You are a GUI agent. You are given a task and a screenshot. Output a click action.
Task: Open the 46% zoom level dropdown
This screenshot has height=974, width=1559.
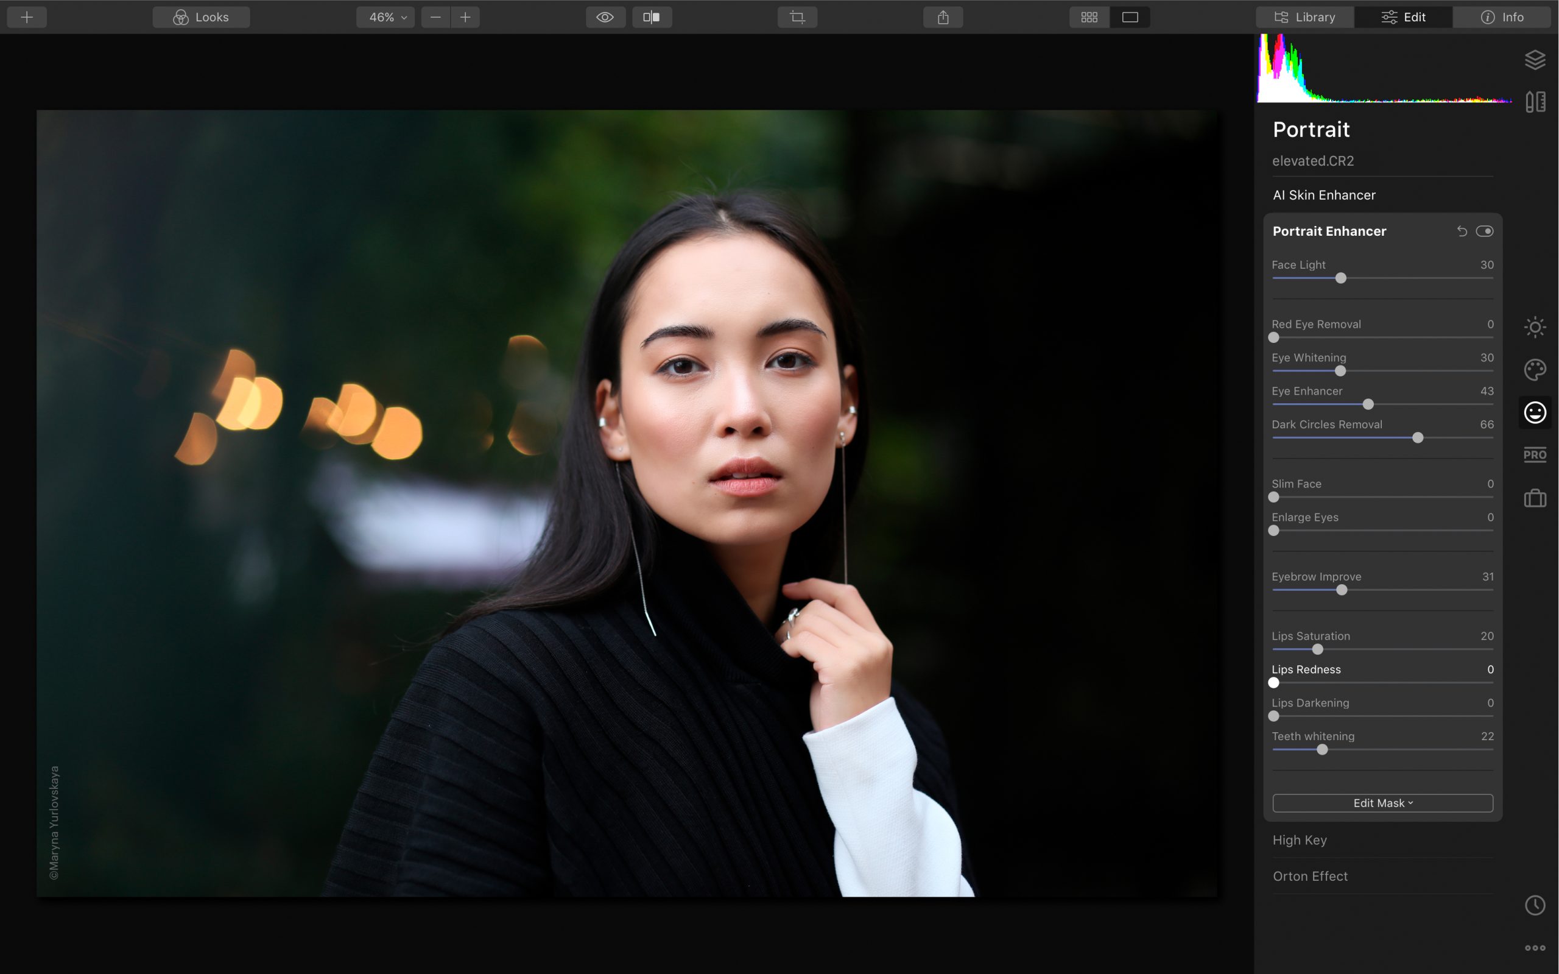point(384,16)
